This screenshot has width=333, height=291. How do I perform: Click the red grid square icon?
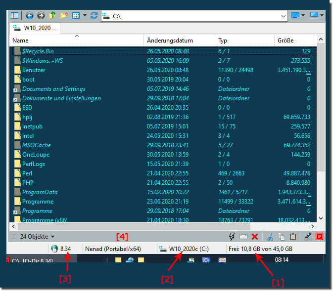coord(319,237)
